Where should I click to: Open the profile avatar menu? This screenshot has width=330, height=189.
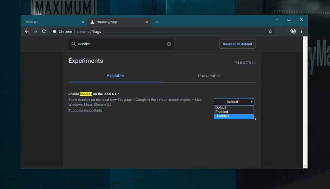(x=293, y=31)
